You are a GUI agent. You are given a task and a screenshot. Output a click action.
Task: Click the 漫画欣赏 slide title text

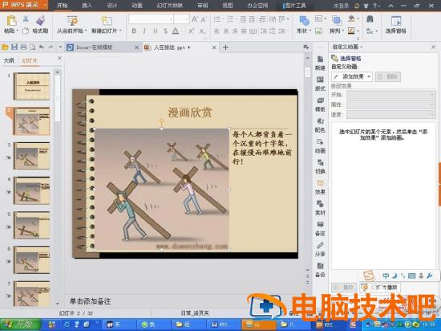coord(190,112)
